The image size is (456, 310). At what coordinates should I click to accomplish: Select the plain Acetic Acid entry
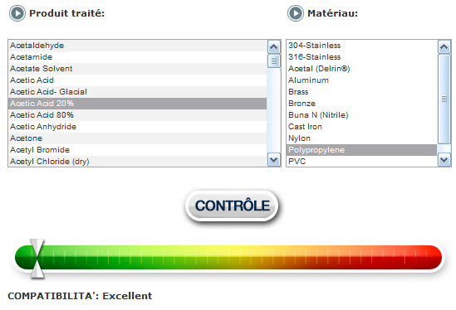138,80
